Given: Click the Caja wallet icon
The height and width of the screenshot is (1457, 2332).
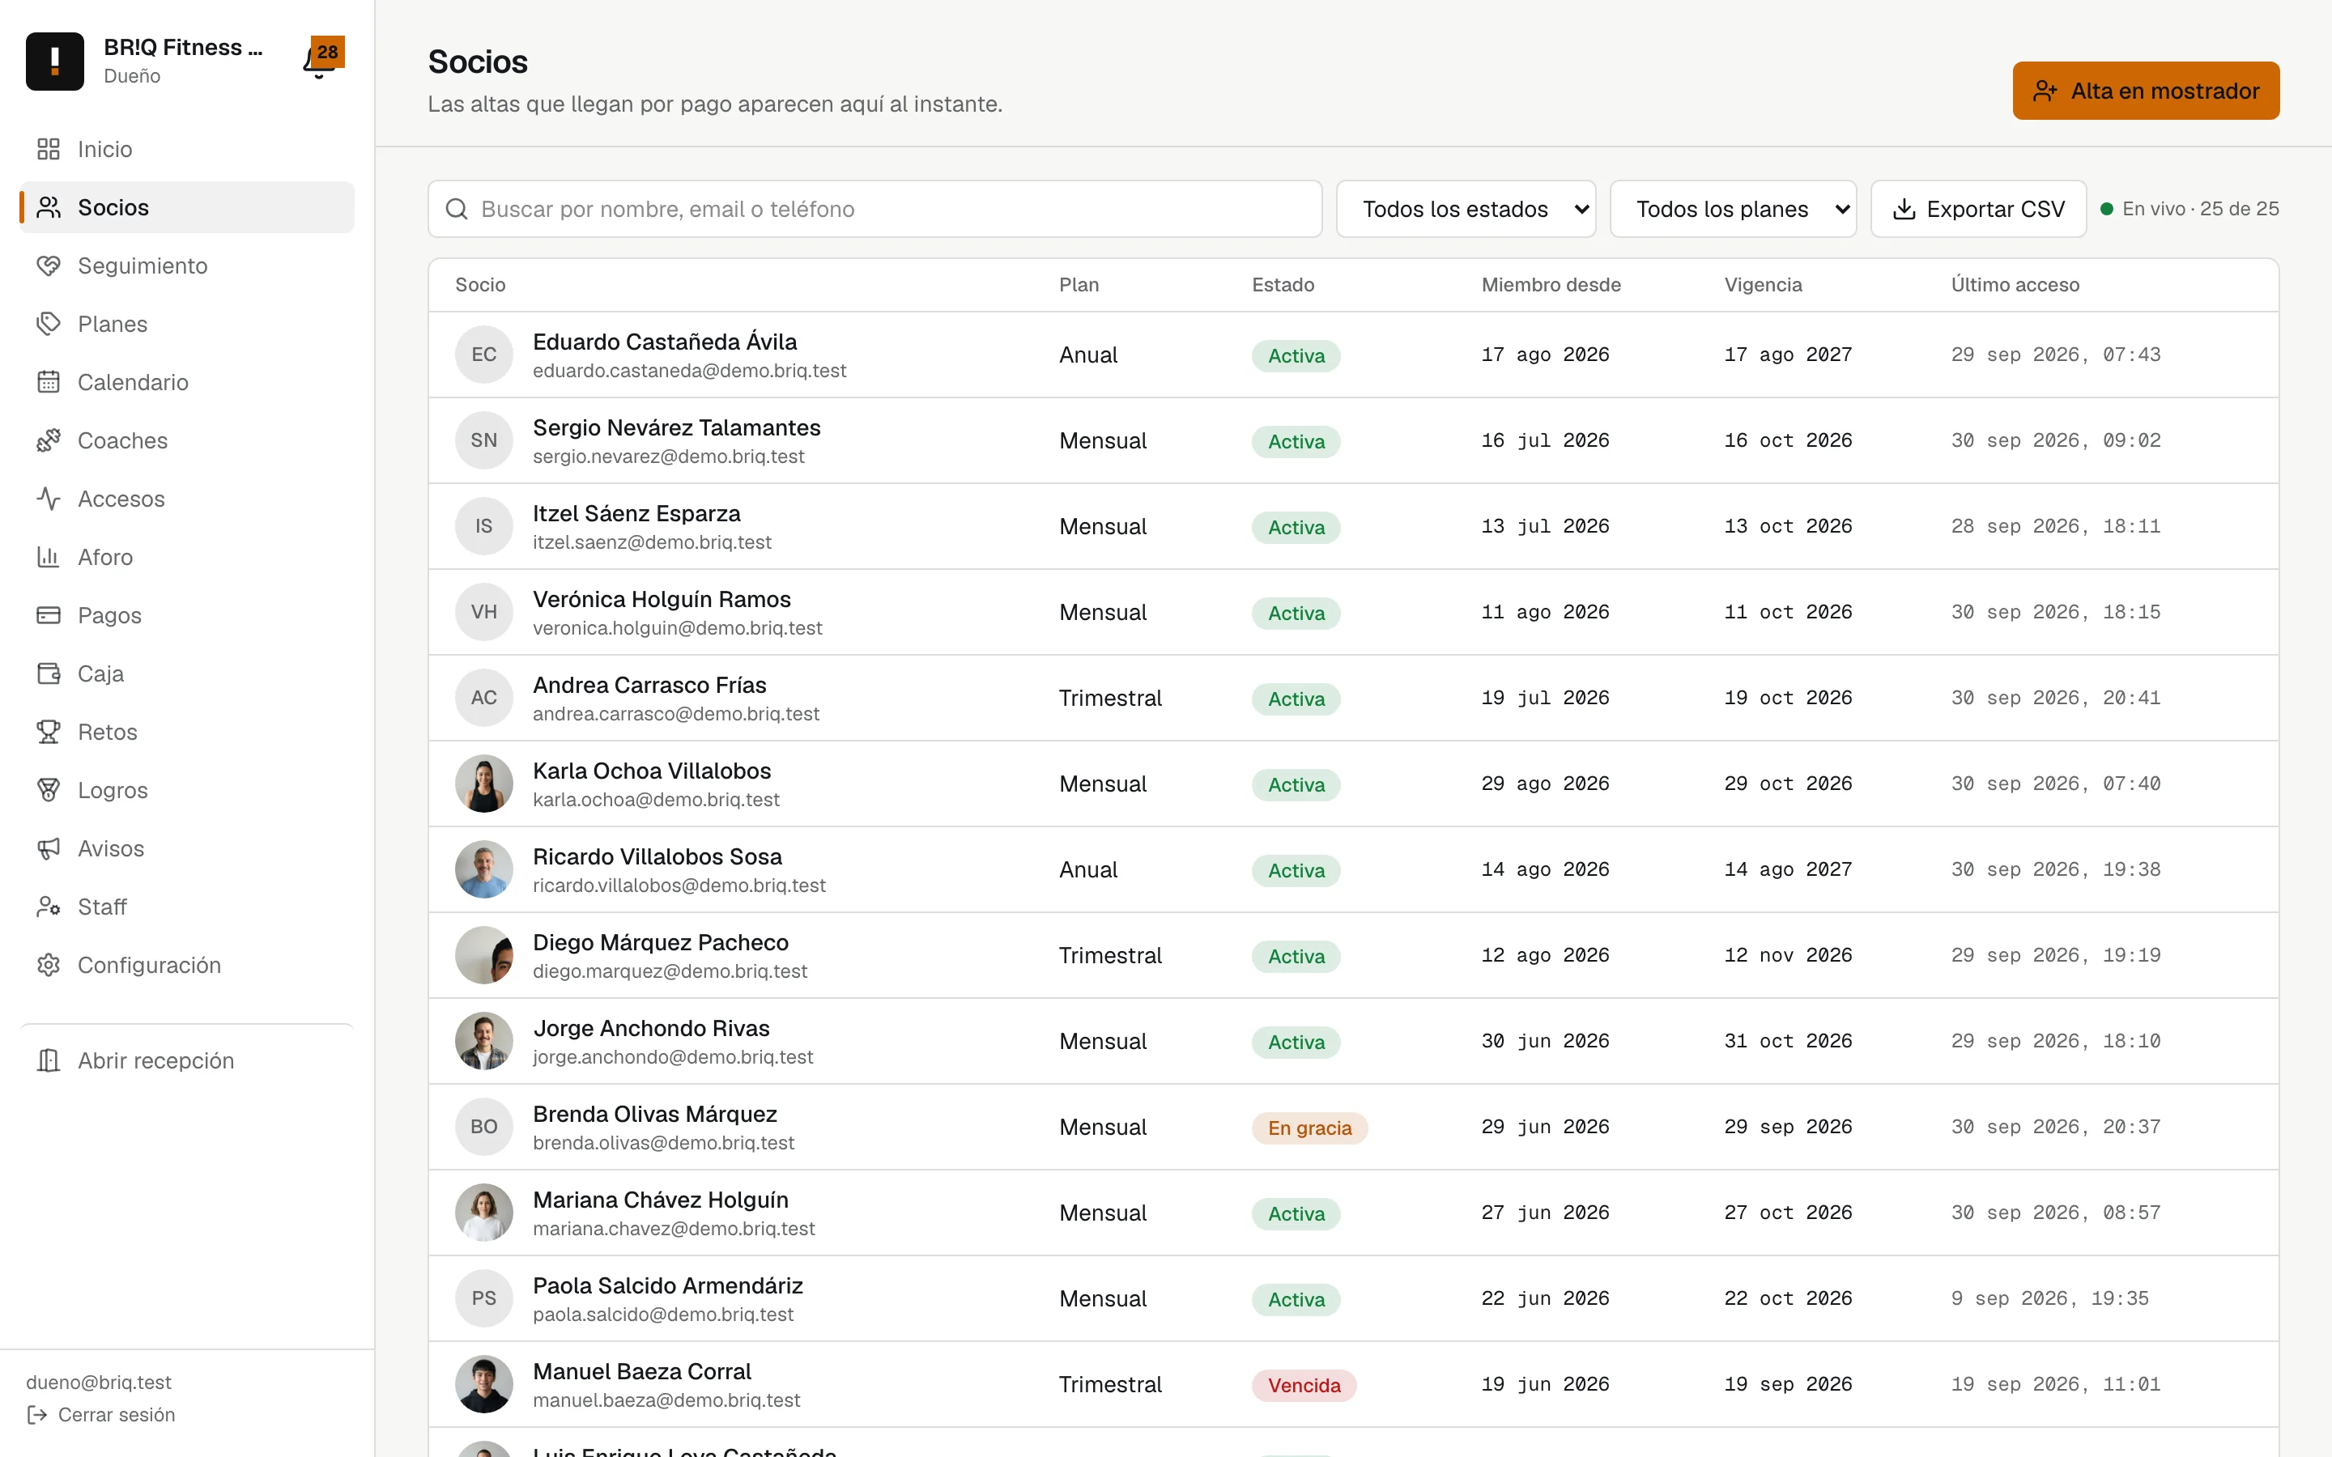Looking at the screenshot, I should point(49,673).
